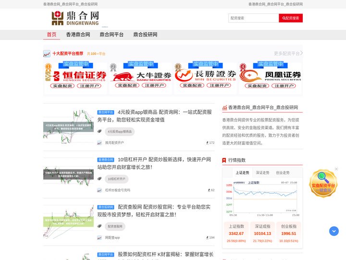Open the 鼎合网平台 navigation tab
The height and width of the screenshot is (260, 346).
111,35
